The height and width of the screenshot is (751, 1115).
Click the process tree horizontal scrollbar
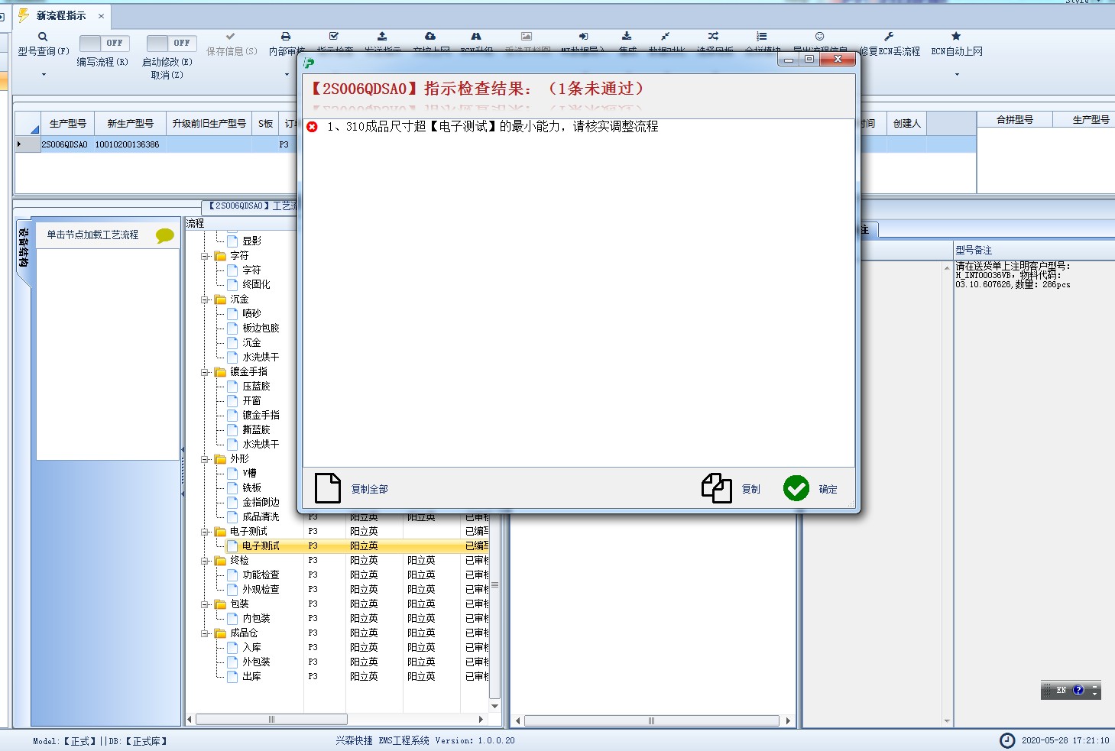tap(271, 720)
